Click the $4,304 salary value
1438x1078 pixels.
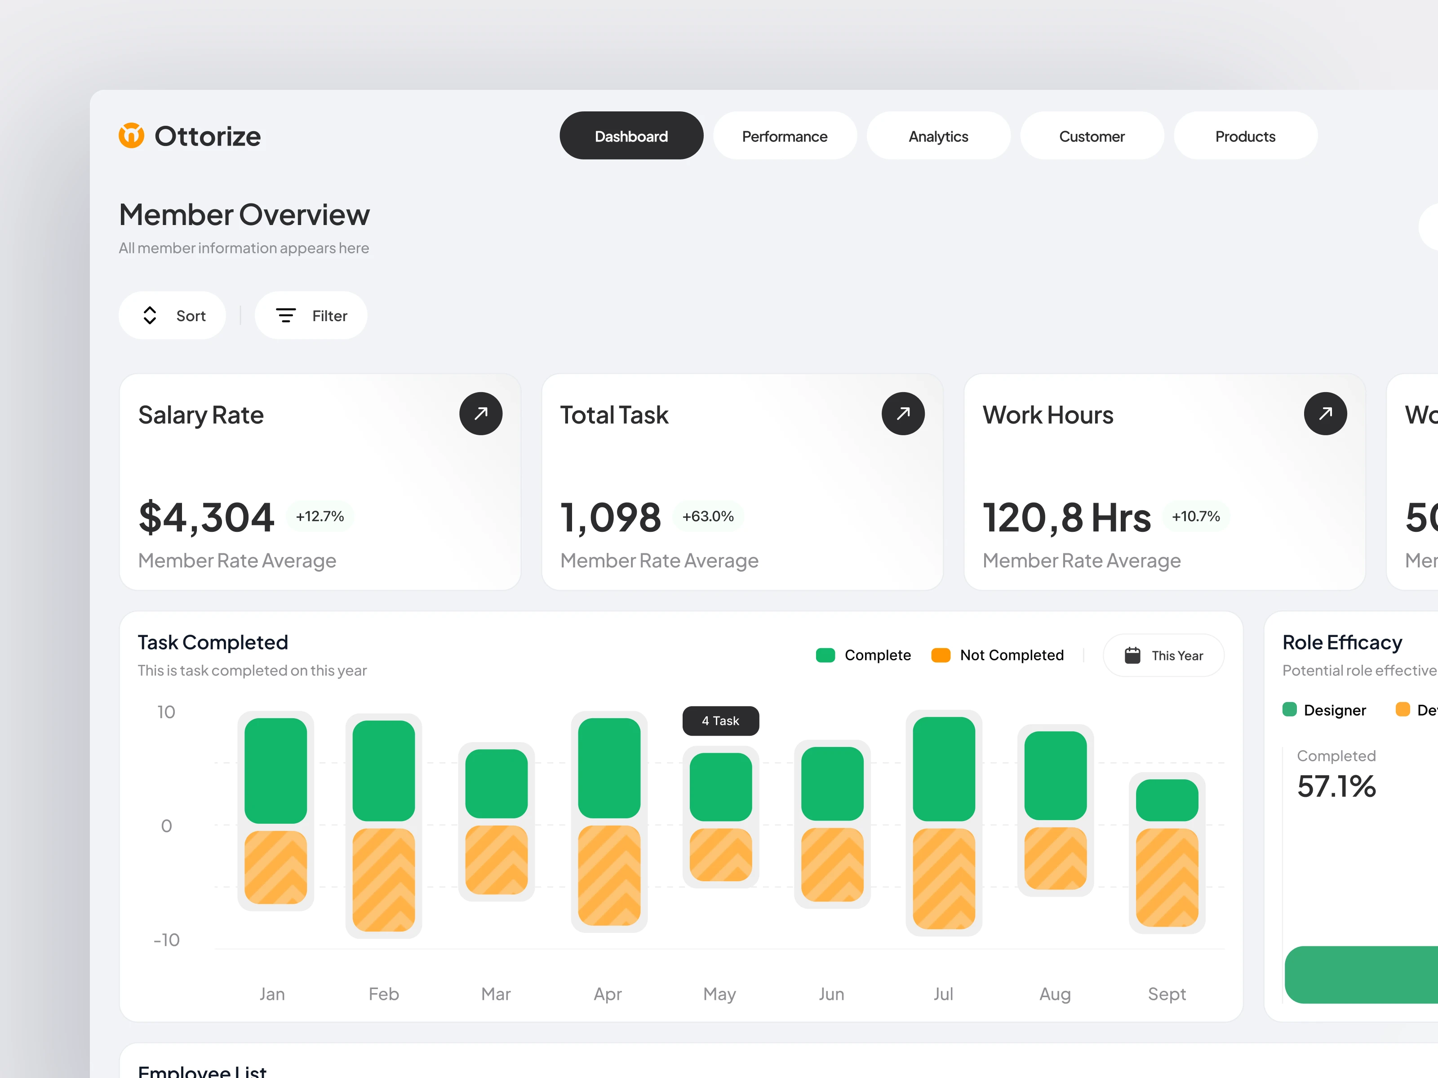206,518
